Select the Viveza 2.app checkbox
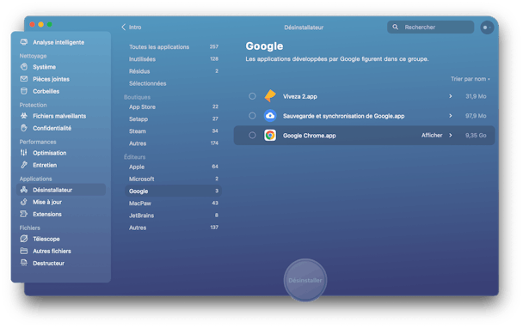523x328 pixels. click(252, 96)
